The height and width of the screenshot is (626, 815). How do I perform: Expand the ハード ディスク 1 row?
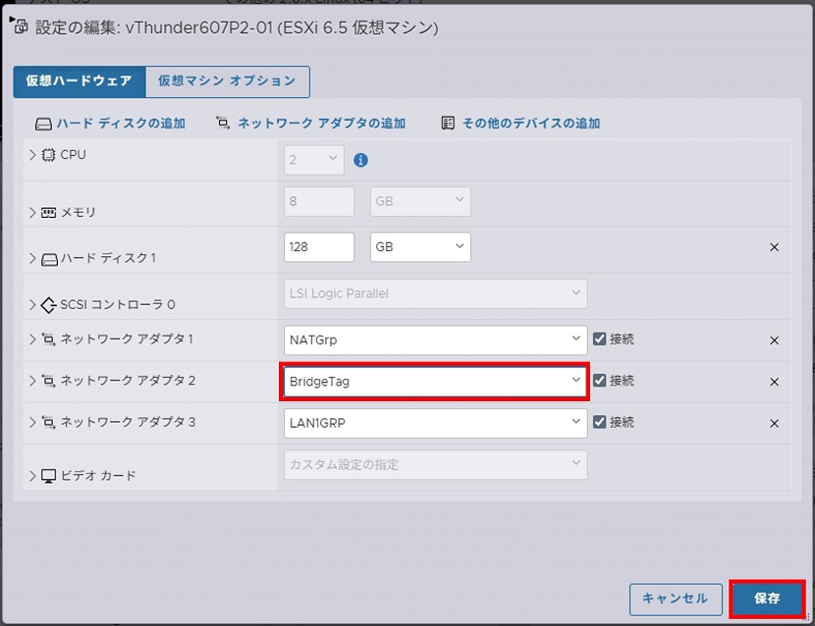pos(32,258)
